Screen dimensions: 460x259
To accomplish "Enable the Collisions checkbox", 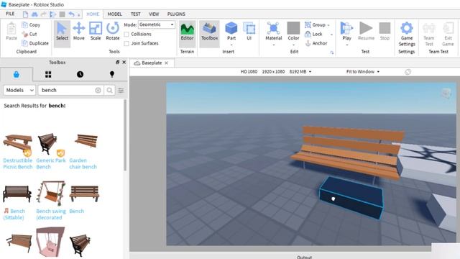I will 126,35.
